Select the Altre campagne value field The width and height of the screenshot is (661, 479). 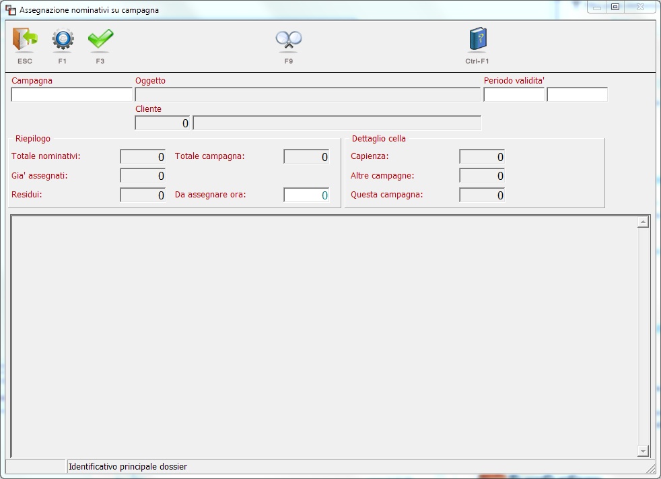coord(482,176)
